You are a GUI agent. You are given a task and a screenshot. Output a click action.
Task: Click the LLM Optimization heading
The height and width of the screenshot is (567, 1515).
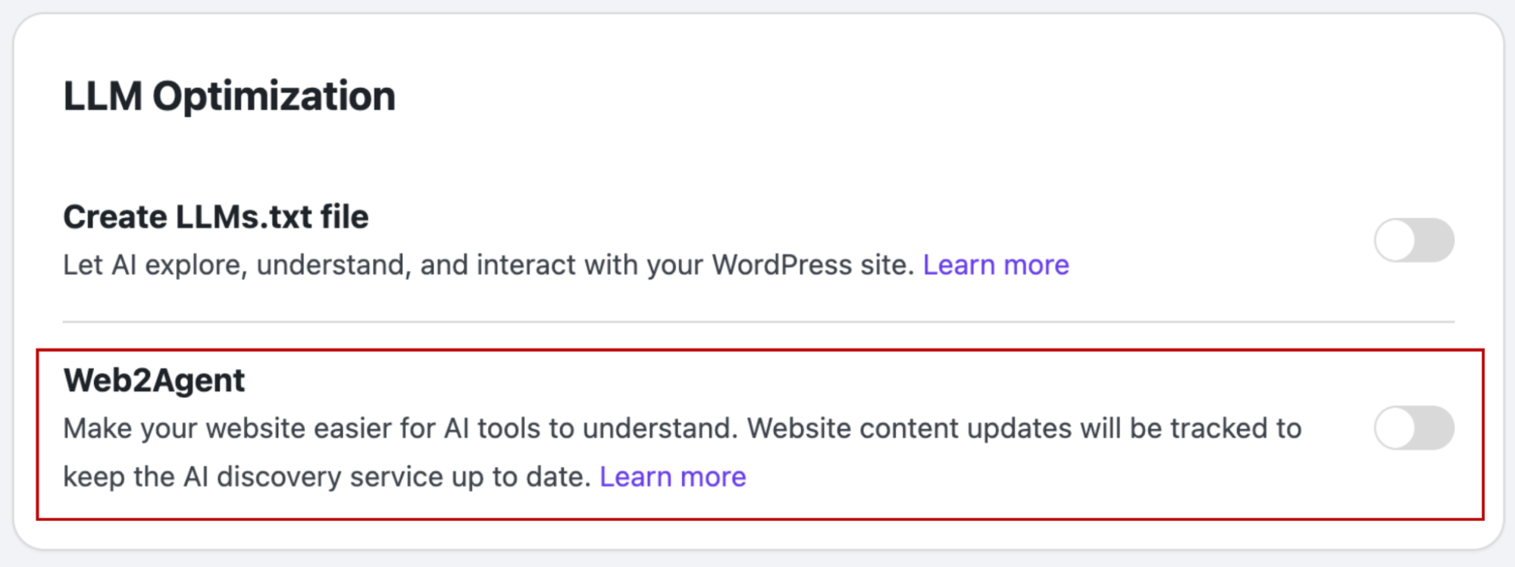click(x=229, y=96)
